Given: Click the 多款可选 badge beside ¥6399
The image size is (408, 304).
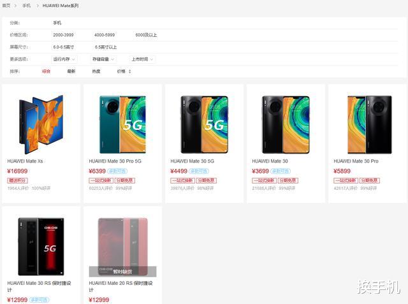Looking at the screenshot, I should 117,171.
